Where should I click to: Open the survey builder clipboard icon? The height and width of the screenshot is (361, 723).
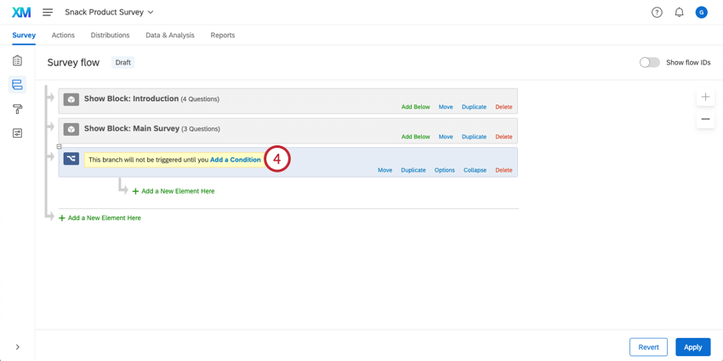pyautogui.click(x=18, y=60)
